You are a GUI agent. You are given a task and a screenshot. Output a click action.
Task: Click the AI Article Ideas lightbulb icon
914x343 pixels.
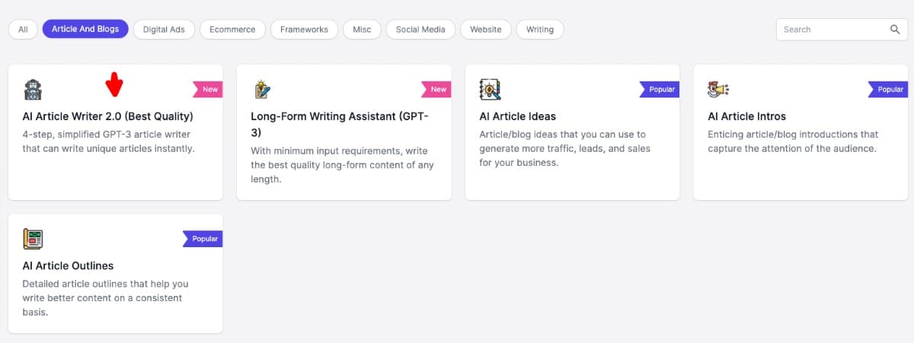(x=490, y=89)
